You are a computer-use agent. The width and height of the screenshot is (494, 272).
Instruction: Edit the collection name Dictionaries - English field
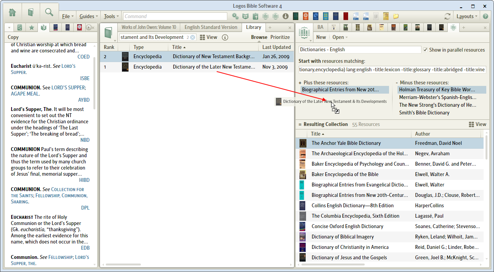(x=360, y=50)
